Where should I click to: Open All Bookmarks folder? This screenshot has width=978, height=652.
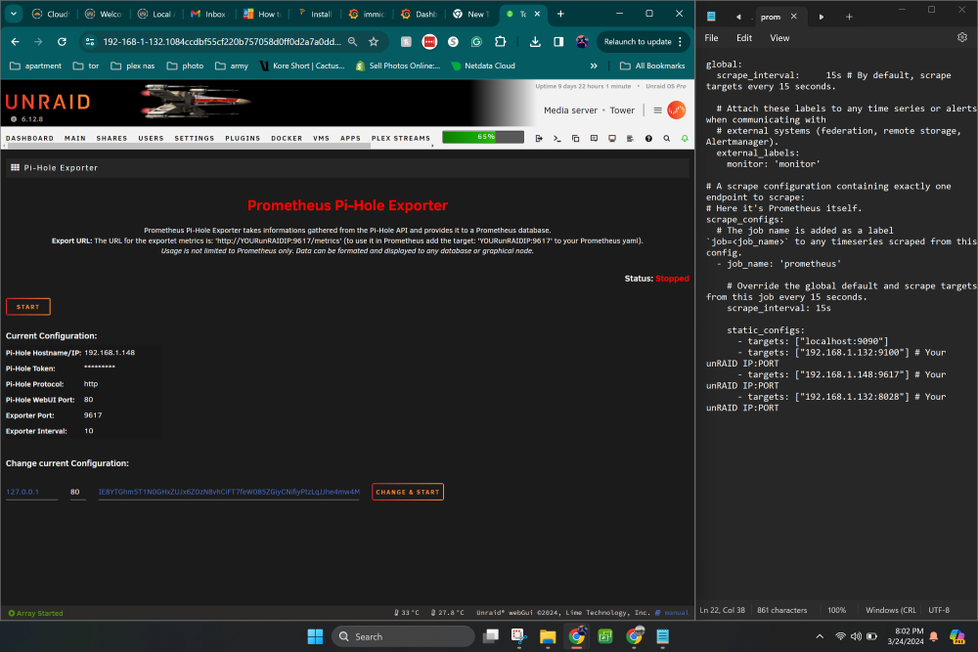(652, 65)
